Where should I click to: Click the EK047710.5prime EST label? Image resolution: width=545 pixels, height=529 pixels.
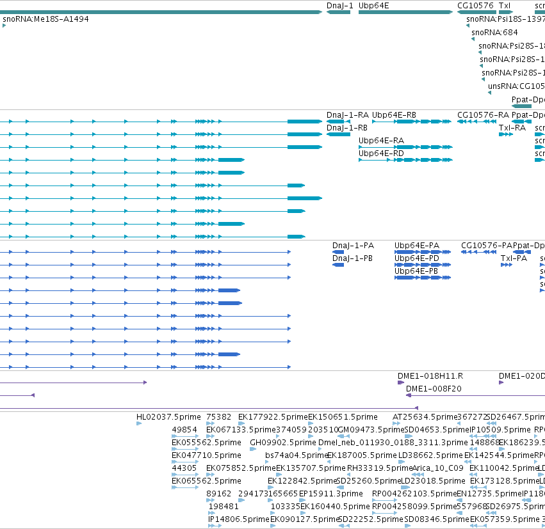[x=206, y=455]
